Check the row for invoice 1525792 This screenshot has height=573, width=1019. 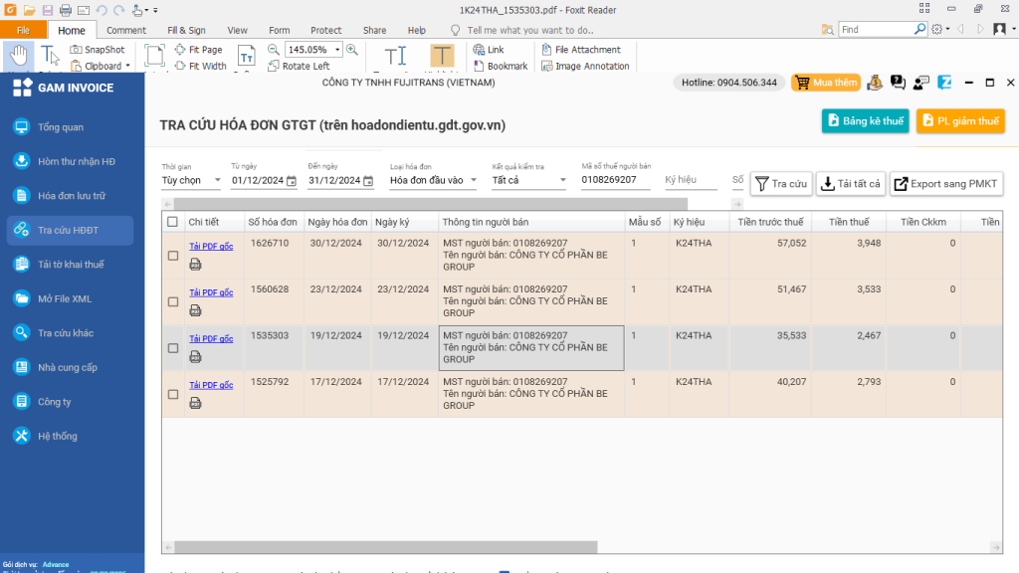pyautogui.click(x=173, y=394)
